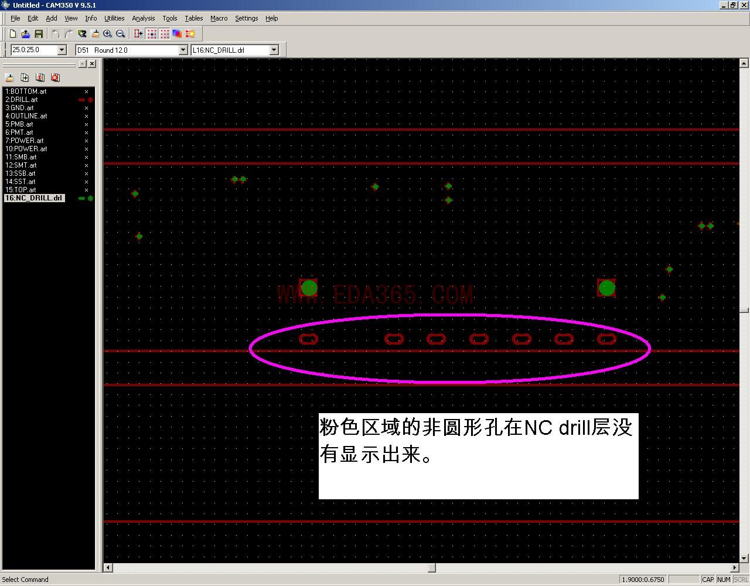
Task: Click the Zoom In magnifier icon
Action: pyautogui.click(x=108, y=34)
